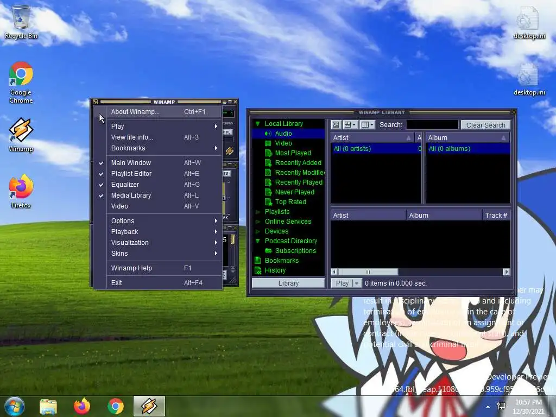Click the Video library film icon
556x417 pixels.
268,143
